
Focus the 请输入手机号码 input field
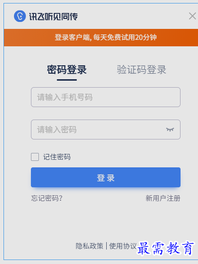(106, 97)
